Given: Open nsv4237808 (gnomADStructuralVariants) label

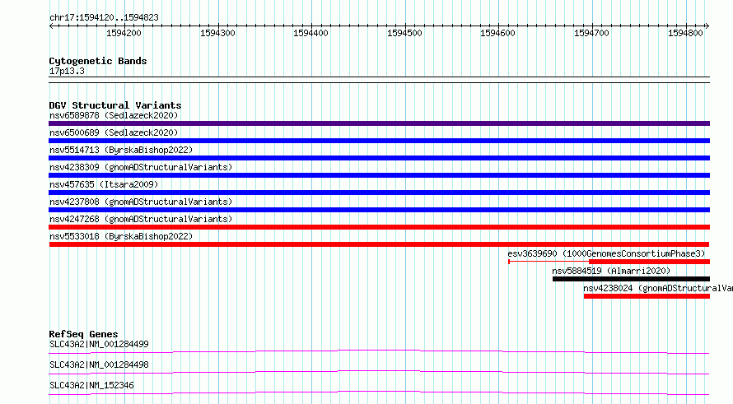Looking at the screenshot, I should pyautogui.click(x=141, y=202).
